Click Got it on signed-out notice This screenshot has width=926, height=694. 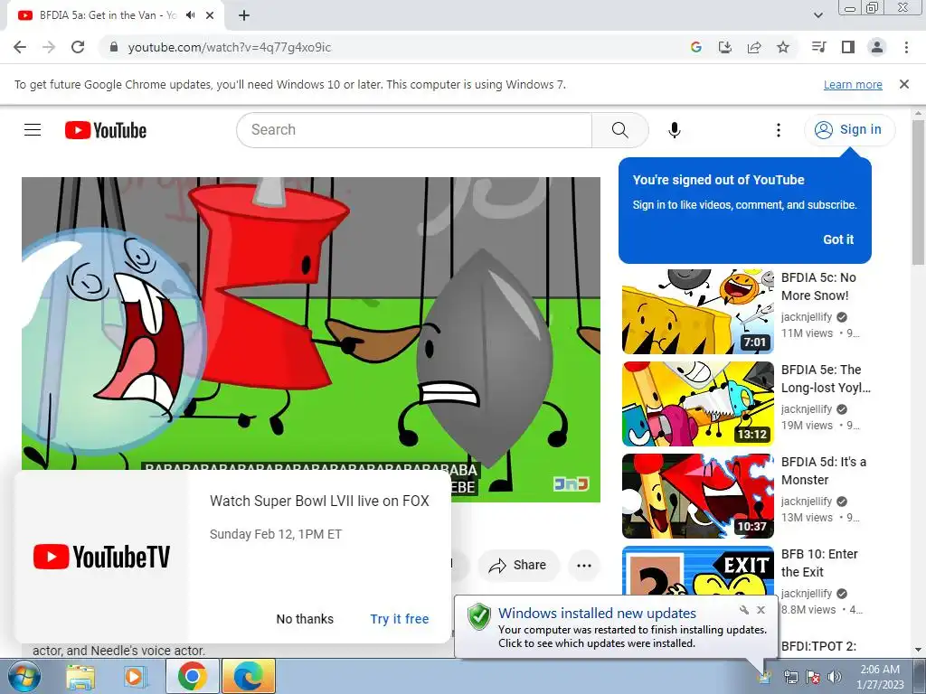coord(838,239)
